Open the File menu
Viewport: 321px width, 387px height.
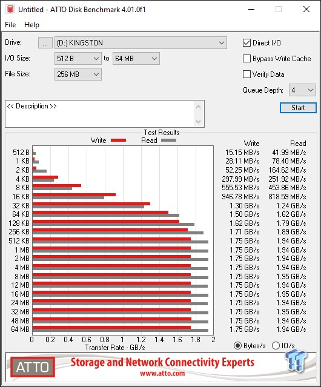(x=10, y=25)
